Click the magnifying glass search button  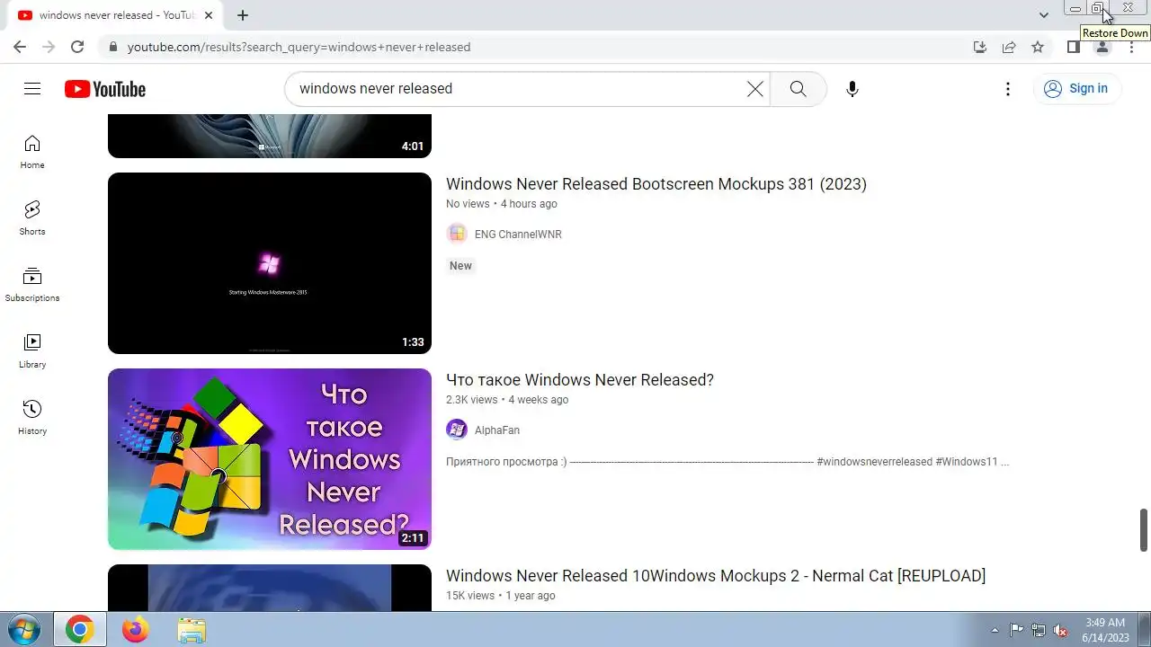tap(798, 89)
